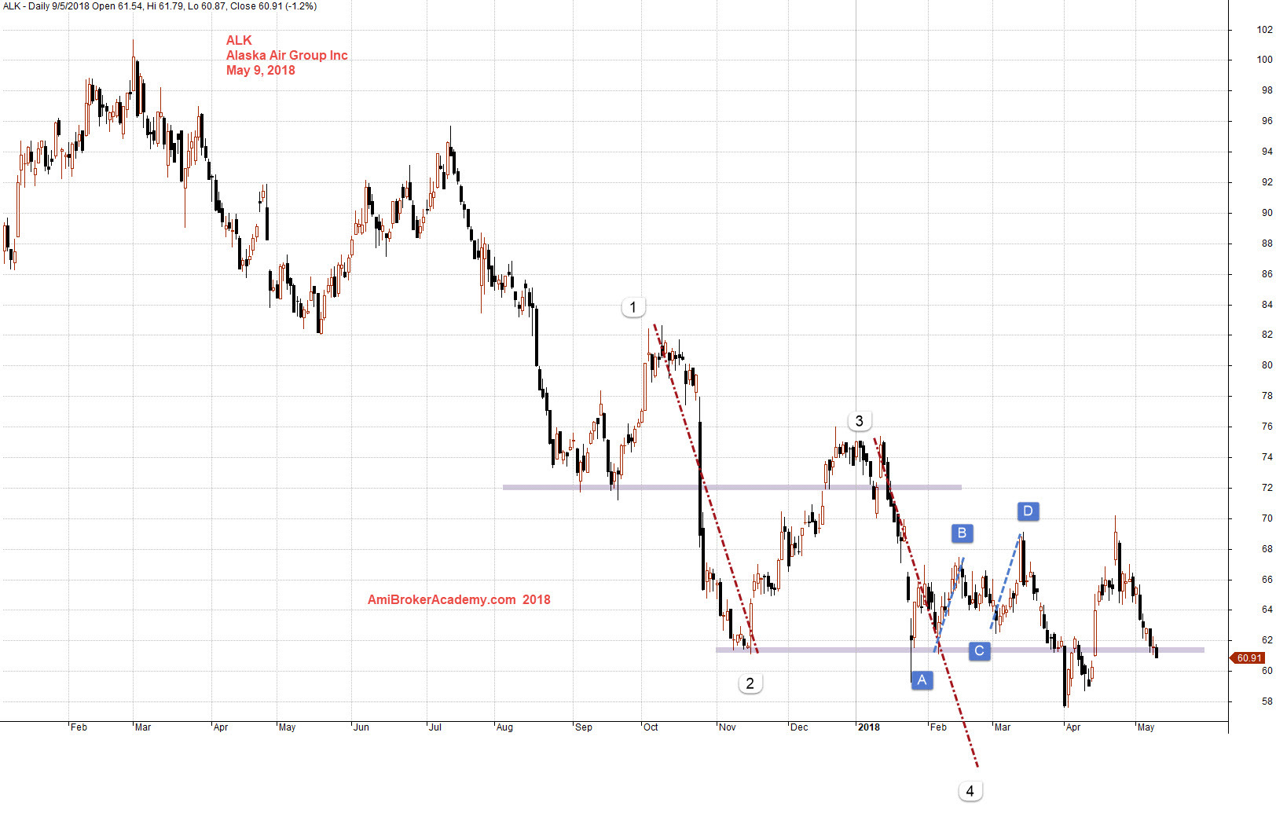Click the bold 2018 year label

pyautogui.click(x=869, y=727)
